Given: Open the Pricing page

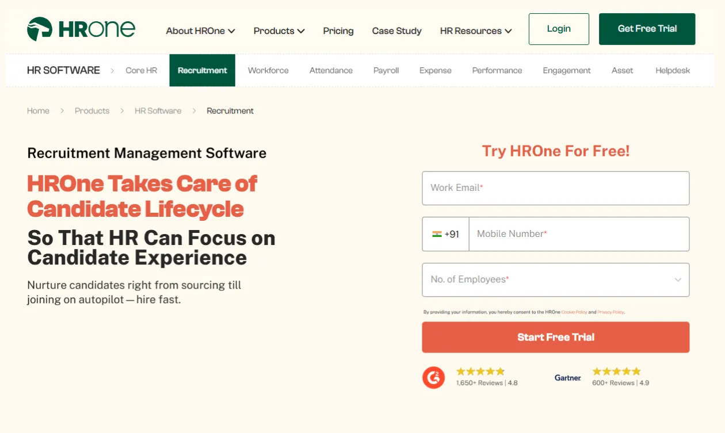Looking at the screenshot, I should (x=338, y=31).
